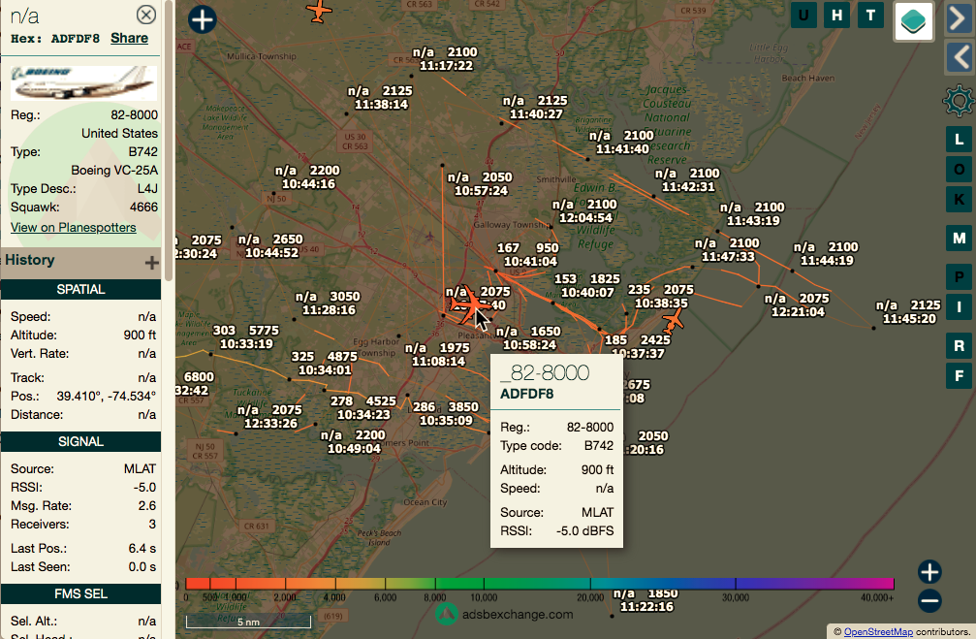Toggle the L map button

coord(959,139)
